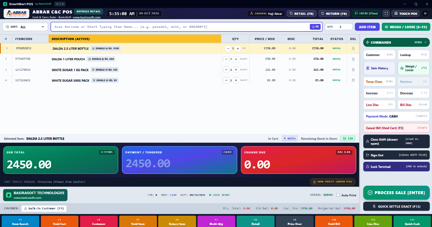Screen dimensions: 432x227
Task: Open the DEPT: ALL dropdown
Action: point(25,27)
